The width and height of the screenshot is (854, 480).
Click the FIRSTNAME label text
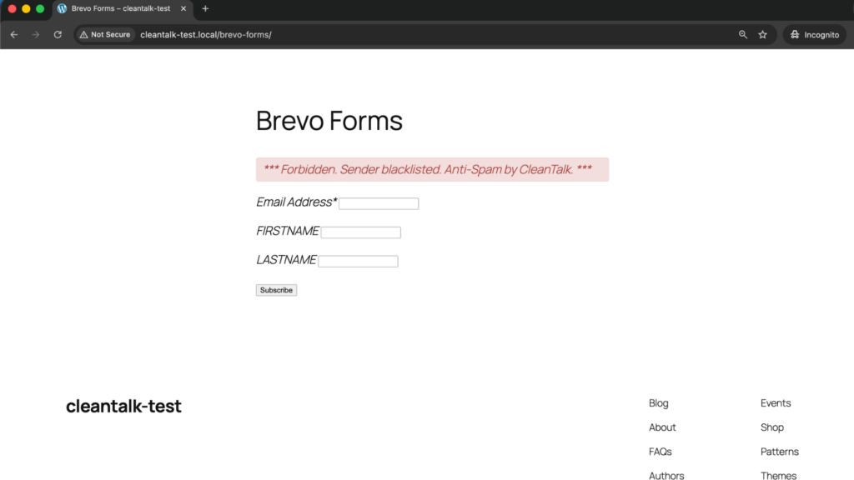click(x=288, y=231)
